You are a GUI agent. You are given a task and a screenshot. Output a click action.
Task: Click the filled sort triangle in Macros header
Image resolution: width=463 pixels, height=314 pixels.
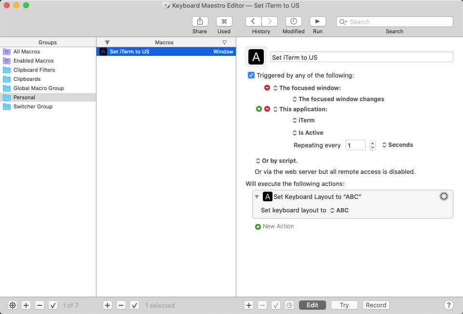107,43
